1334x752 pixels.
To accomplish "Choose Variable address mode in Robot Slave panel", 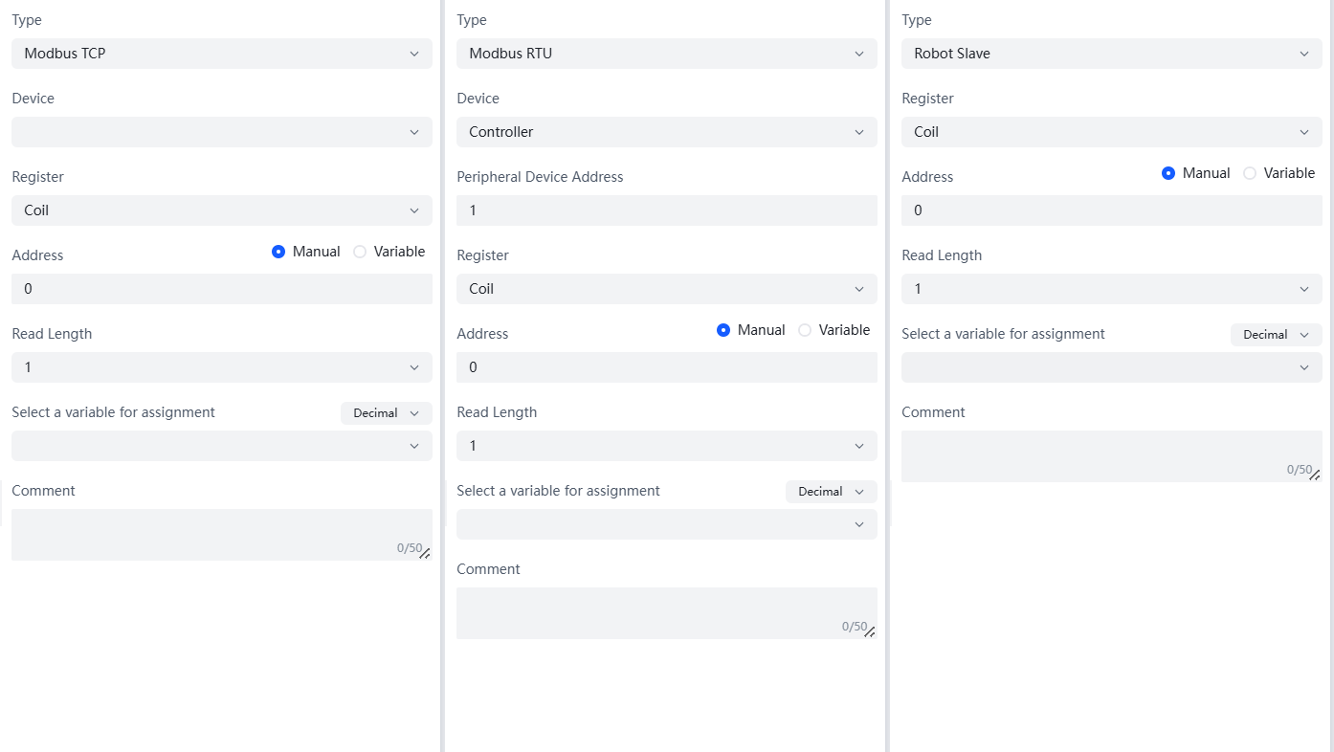I will pyautogui.click(x=1250, y=173).
